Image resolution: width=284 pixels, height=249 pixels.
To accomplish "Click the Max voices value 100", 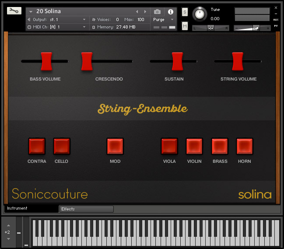I will (x=141, y=19).
